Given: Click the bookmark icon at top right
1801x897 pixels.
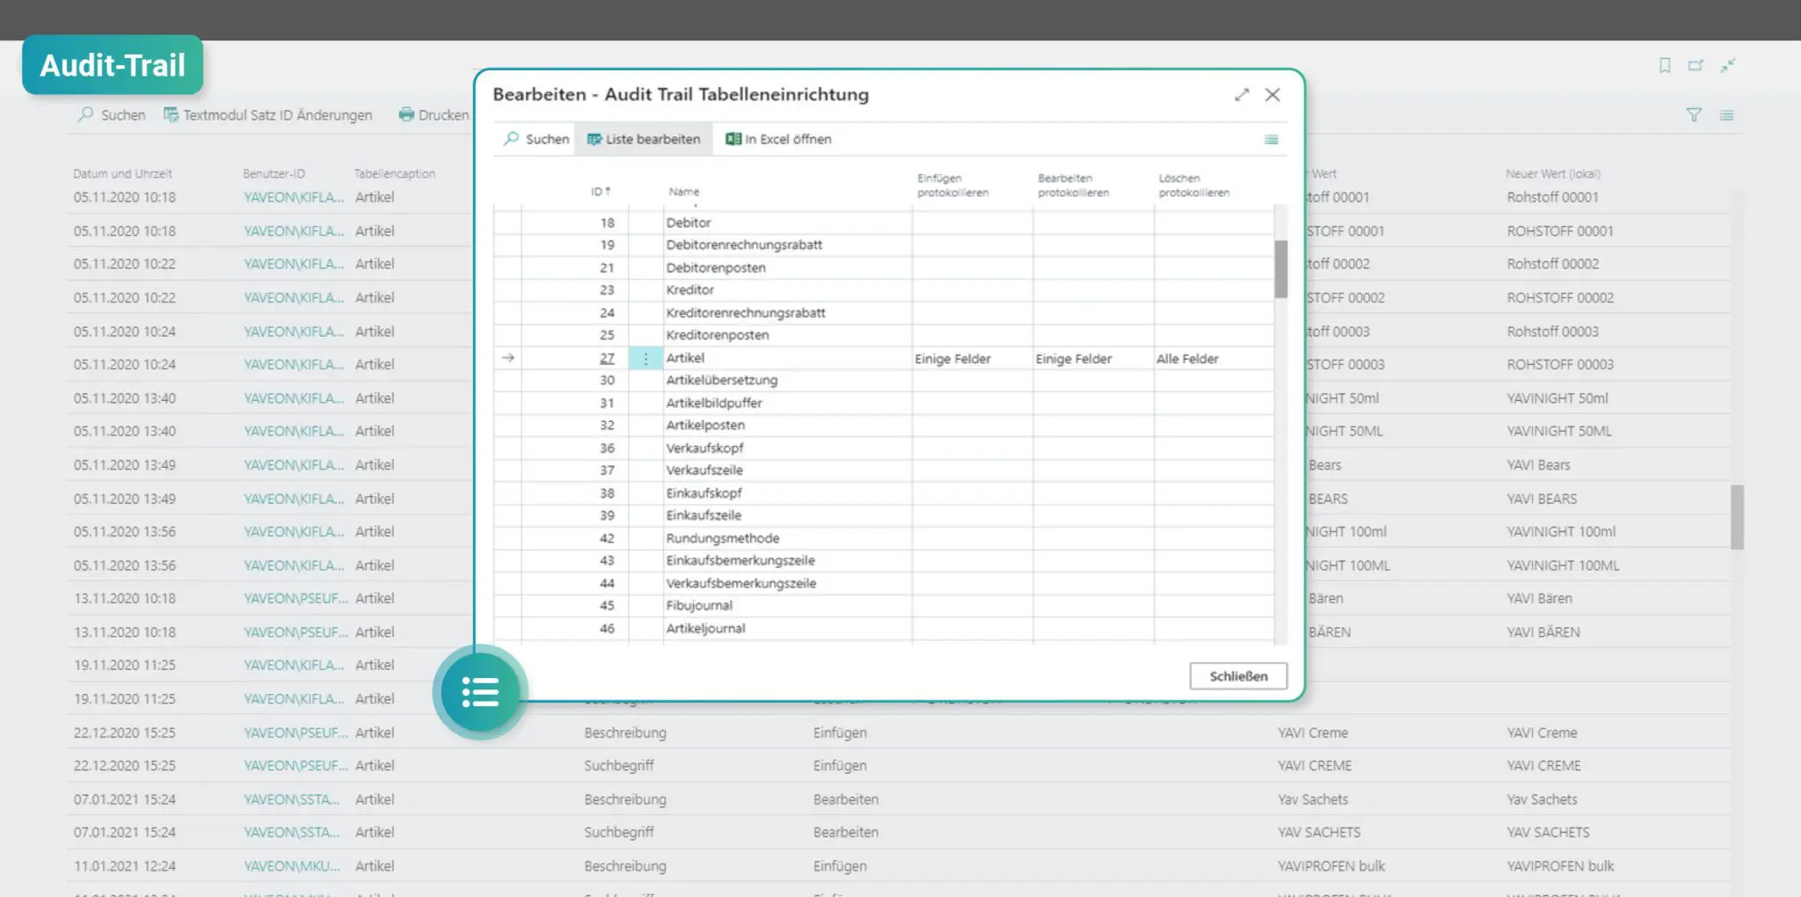Looking at the screenshot, I should (x=1665, y=65).
